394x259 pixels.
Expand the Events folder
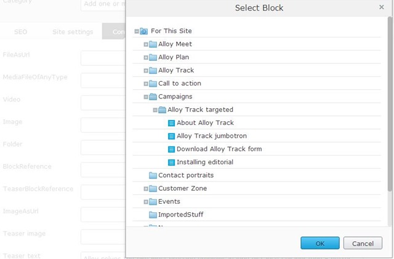(146, 202)
